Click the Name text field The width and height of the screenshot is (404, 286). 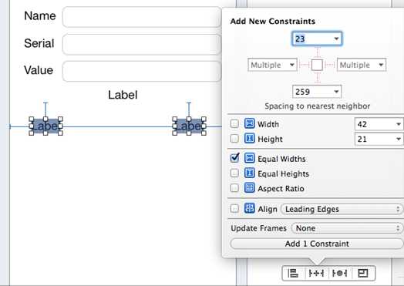point(142,17)
